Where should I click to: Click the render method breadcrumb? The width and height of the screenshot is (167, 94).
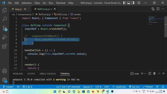[76, 14]
